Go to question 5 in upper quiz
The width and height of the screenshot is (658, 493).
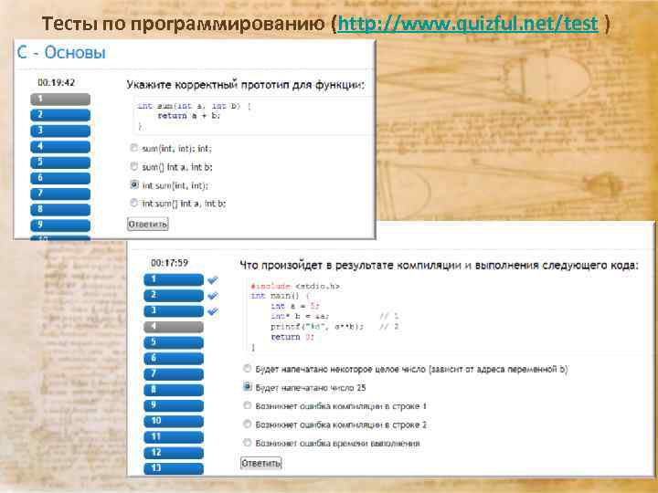pyautogui.click(x=60, y=163)
